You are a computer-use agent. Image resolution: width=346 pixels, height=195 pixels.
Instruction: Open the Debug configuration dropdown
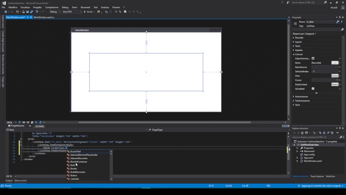[x=59, y=12]
